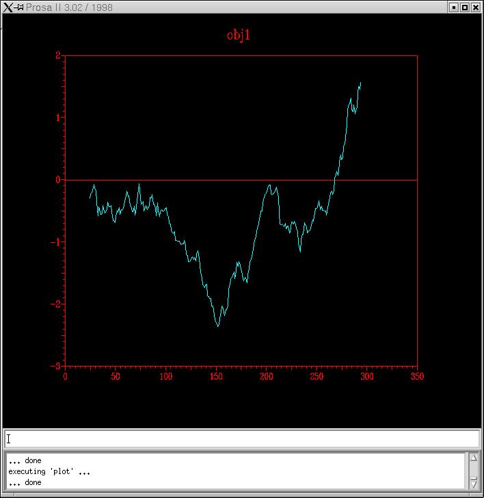
Task: Open the X window menu icon
Action: click(x=8, y=8)
